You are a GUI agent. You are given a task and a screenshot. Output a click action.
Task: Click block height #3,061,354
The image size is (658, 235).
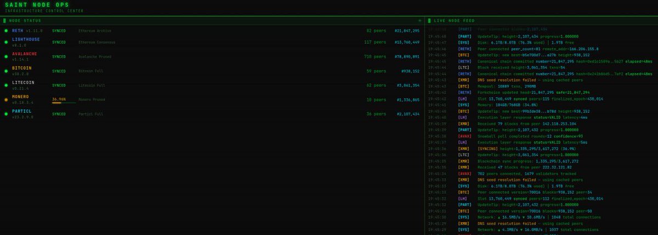[408, 85]
